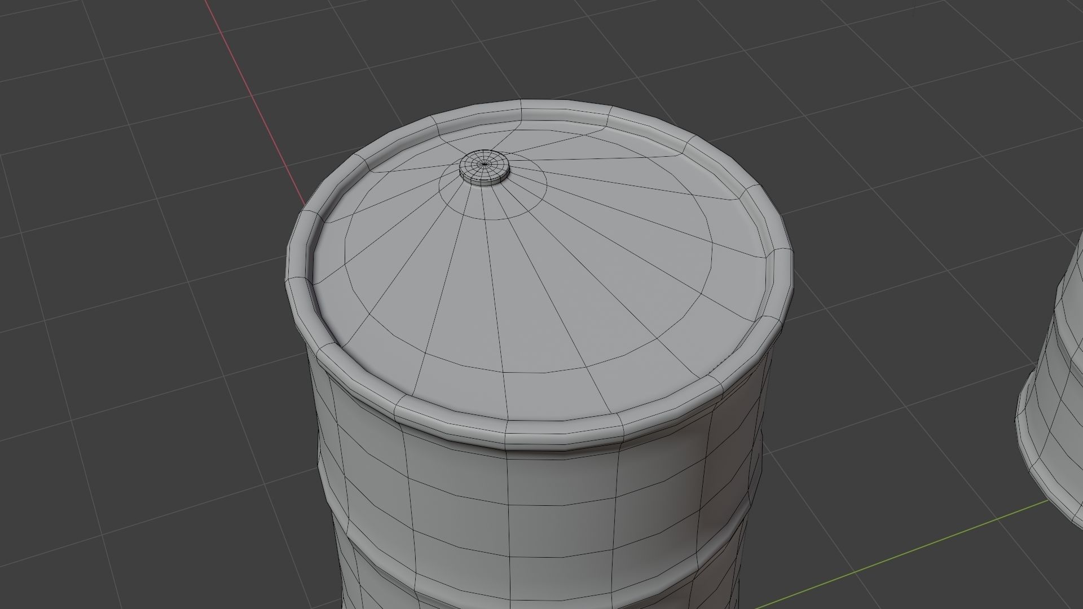This screenshot has width=1083, height=609.
Task: Select the small round cap on barrel lid
Action: (484, 167)
